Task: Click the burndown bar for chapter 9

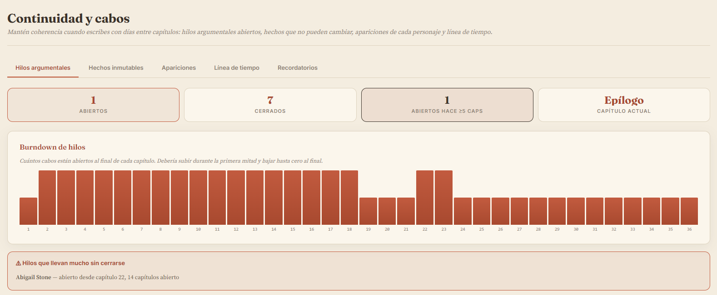Action: point(179,198)
